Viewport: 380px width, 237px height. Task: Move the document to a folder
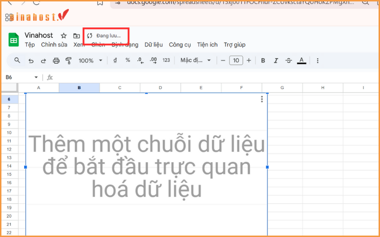pyautogui.click(x=76, y=36)
